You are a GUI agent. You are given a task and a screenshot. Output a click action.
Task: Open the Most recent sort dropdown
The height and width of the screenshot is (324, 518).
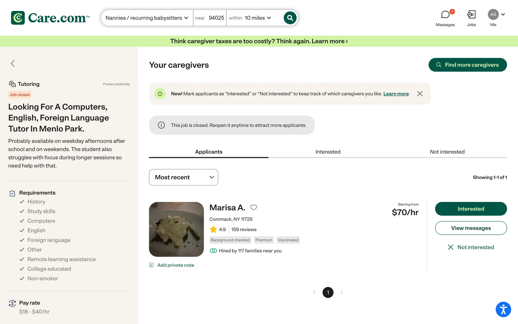tap(183, 177)
